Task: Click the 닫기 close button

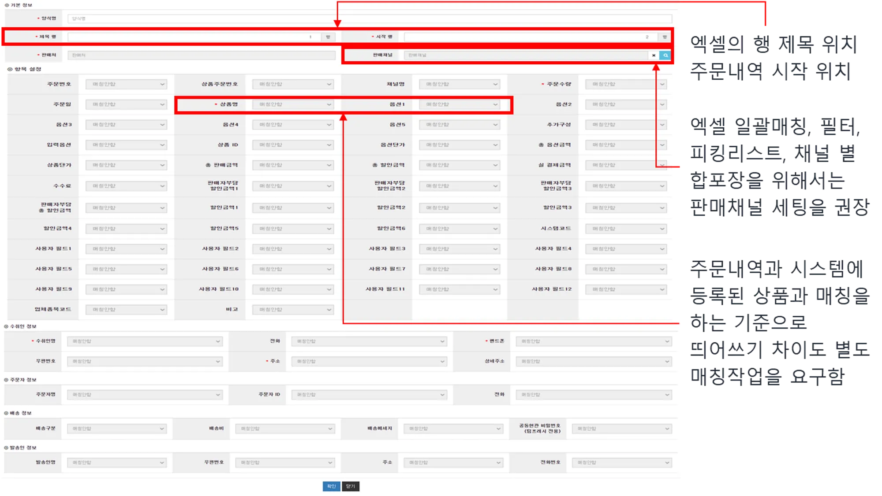Action: 351,486
